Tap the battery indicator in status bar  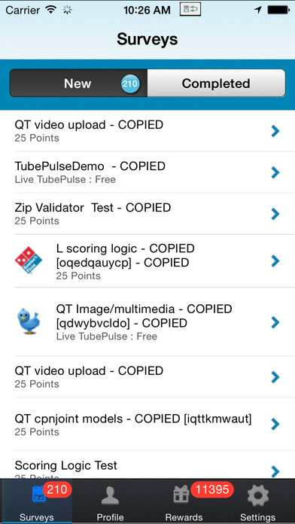(278, 10)
